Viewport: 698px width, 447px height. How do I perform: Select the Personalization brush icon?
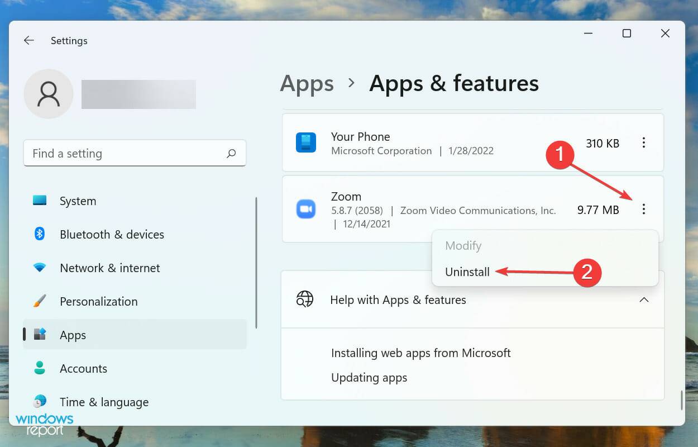40,301
